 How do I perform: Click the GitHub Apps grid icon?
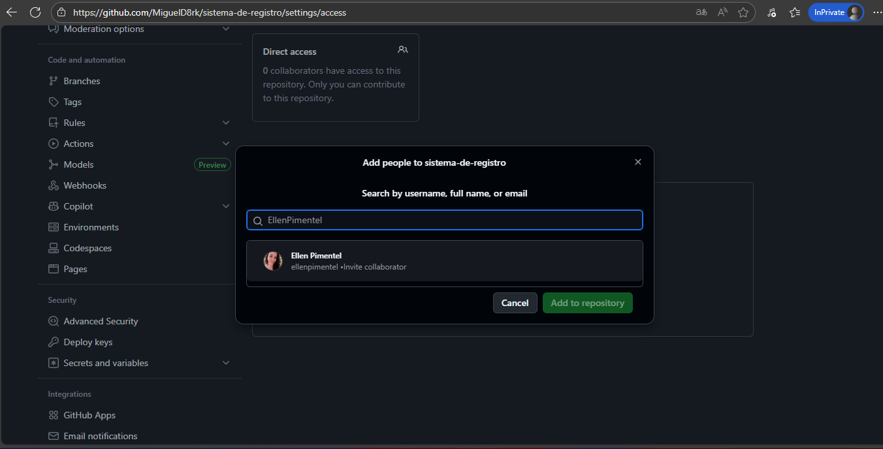point(54,415)
